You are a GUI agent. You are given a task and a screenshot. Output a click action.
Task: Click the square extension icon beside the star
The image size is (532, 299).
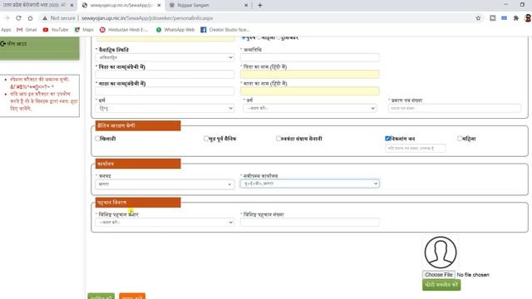click(493, 18)
